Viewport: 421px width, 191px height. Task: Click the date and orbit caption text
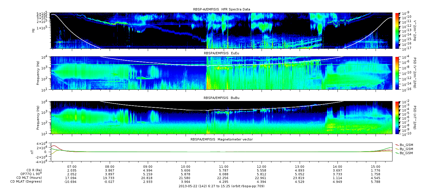pyautogui.click(x=221, y=186)
